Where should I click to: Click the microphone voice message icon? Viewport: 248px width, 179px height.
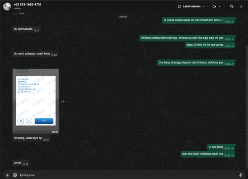[241, 175]
